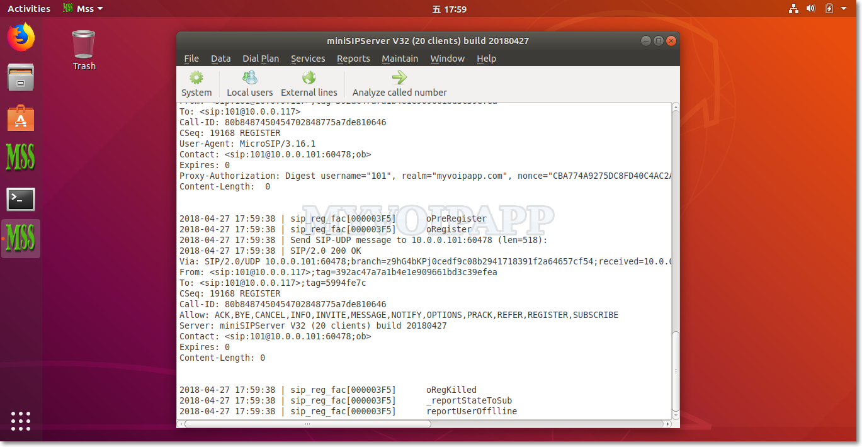
Task: Show applications grid in dock
Action: (21, 421)
